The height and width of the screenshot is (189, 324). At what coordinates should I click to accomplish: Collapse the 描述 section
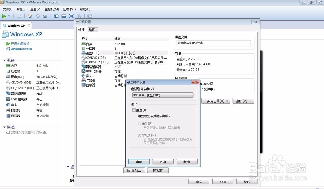(x=4, y=127)
